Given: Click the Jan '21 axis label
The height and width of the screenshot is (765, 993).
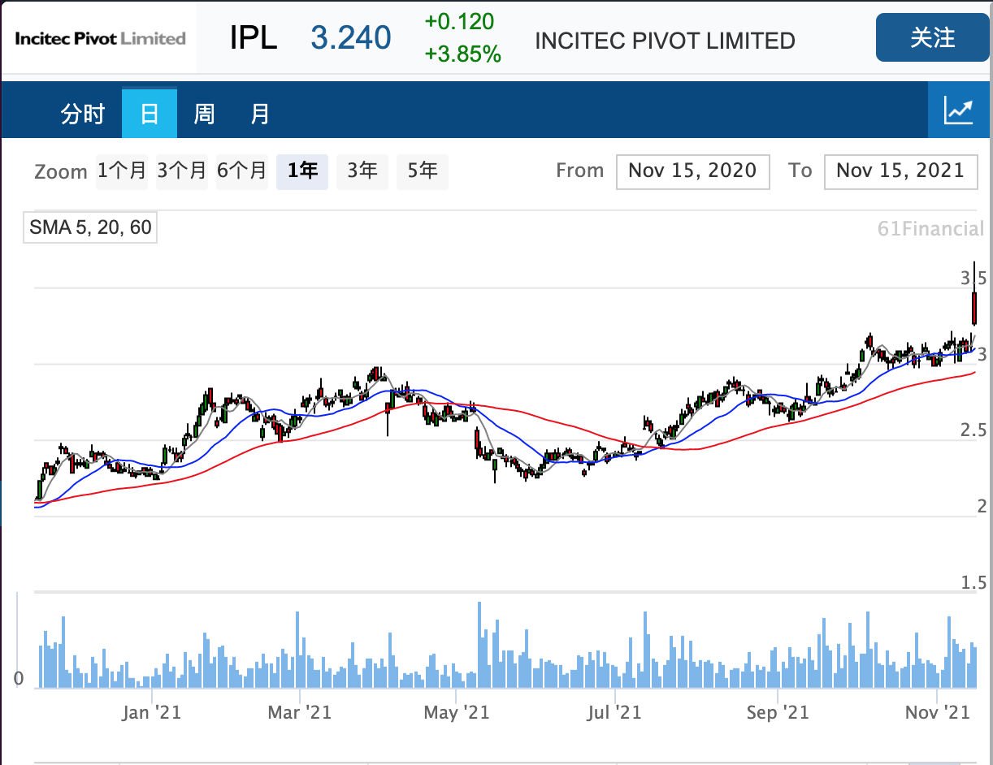Looking at the screenshot, I should click(x=152, y=713).
